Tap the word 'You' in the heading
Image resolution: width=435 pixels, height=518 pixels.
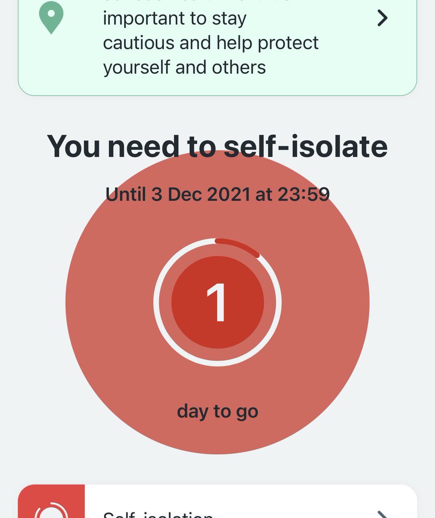click(73, 146)
